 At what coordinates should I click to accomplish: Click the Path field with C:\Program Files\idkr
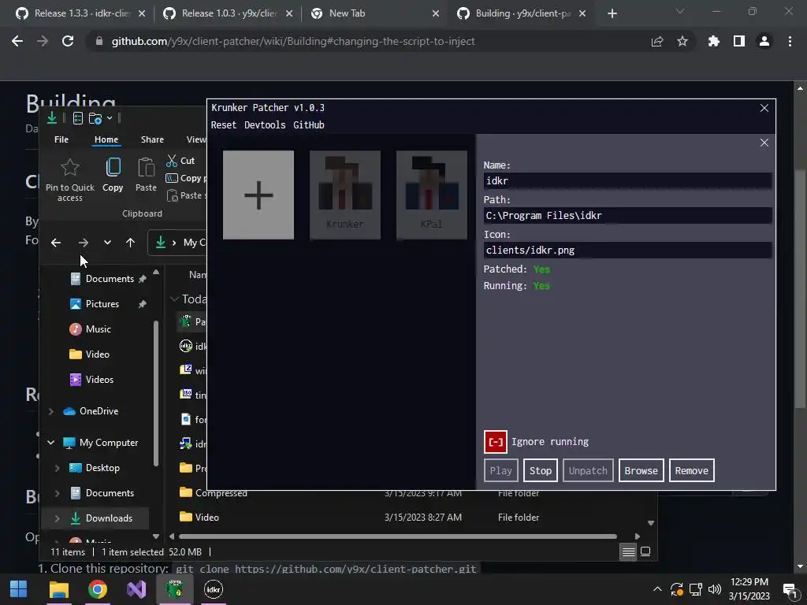click(x=627, y=216)
